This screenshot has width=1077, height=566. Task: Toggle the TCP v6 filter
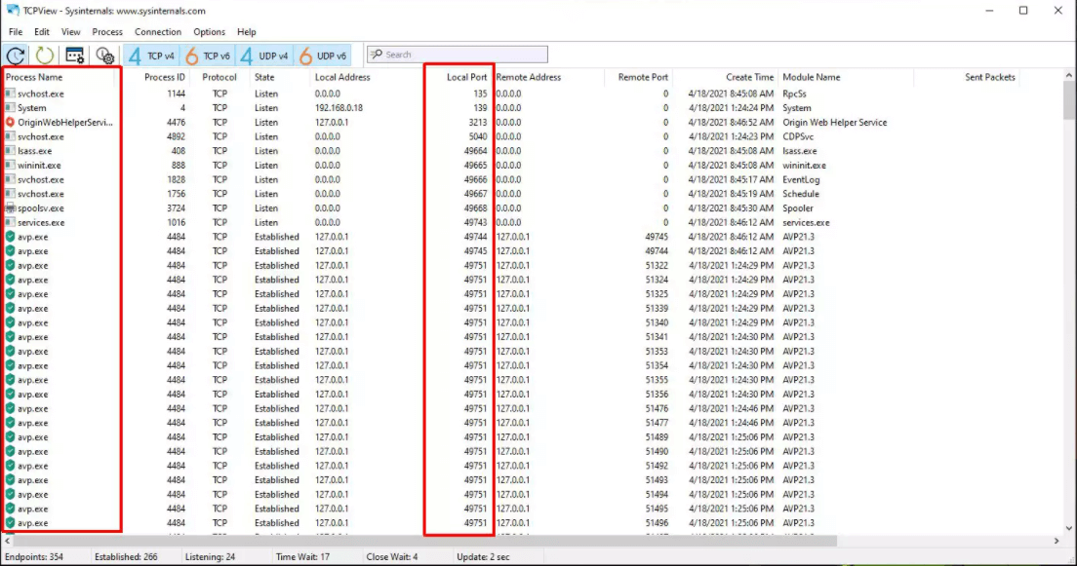pos(208,56)
